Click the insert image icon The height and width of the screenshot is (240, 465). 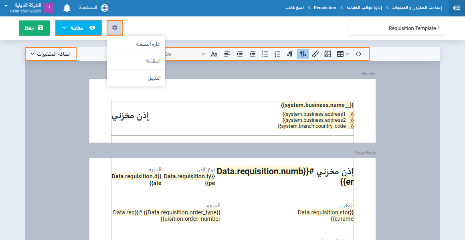coord(328,54)
